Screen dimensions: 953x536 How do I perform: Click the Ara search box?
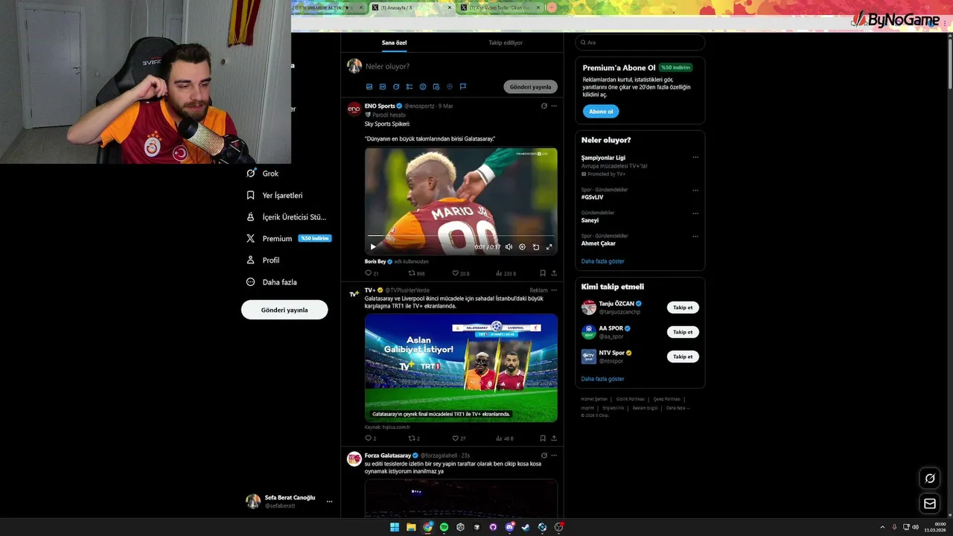(x=640, y=42)
